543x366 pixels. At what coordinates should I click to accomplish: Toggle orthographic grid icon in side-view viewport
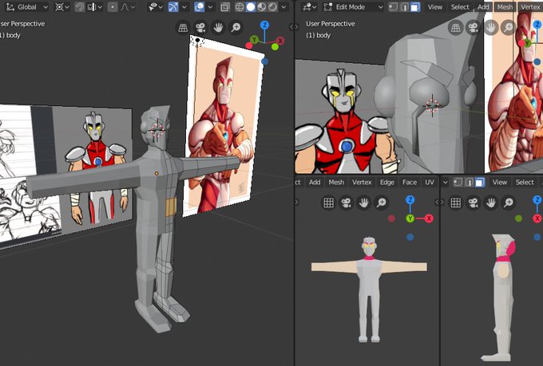pyautogui.click(x=455, y=203)
